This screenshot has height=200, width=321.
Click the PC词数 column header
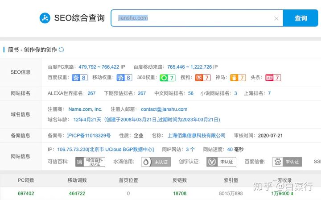tap(26, 180)
